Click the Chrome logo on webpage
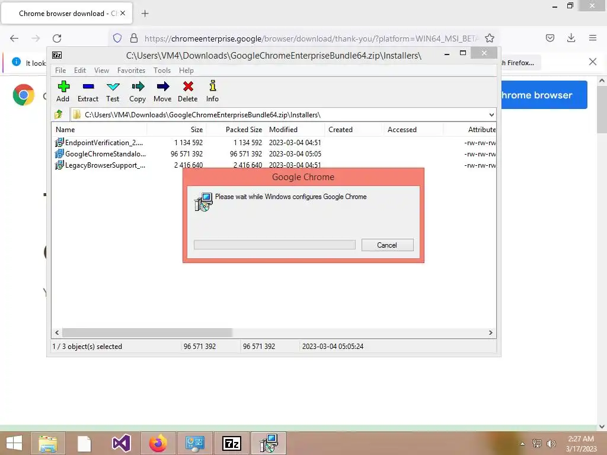607x455 pixels. pyautogui.click(x=24, y=95)
